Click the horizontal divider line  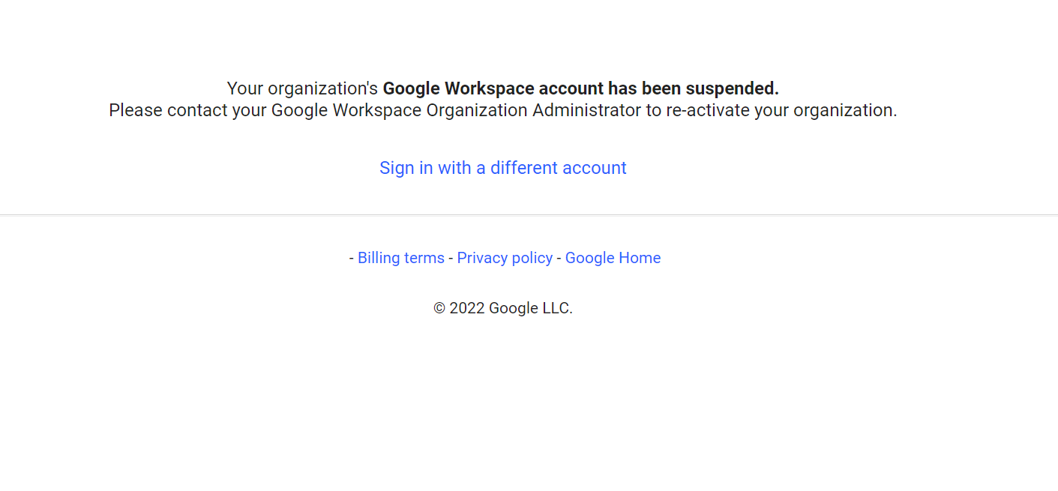[x=529, y=215]
